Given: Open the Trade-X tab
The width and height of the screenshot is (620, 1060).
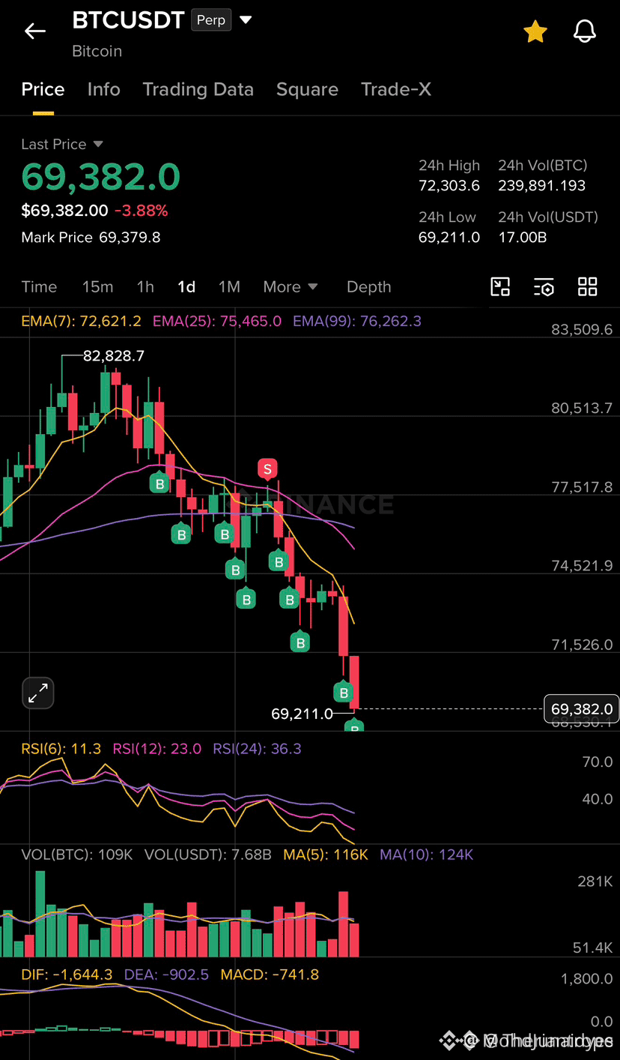Looking at the screenshot, I should coord(396,89).
